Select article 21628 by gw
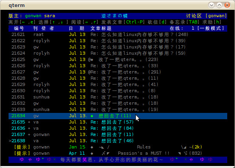This screenshot has width=235, height=168. coord(118,78)
